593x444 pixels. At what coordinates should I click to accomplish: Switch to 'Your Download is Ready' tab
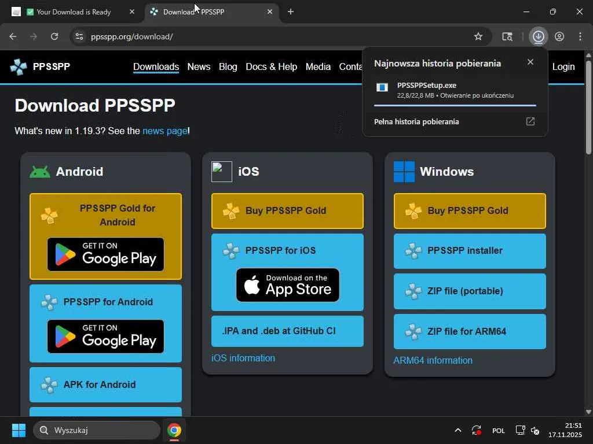click(x=74, y=12)
